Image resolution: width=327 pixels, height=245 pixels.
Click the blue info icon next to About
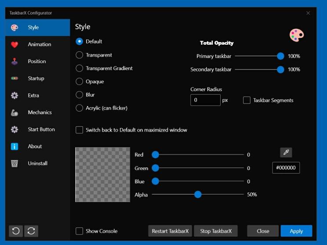click(15, 146)
